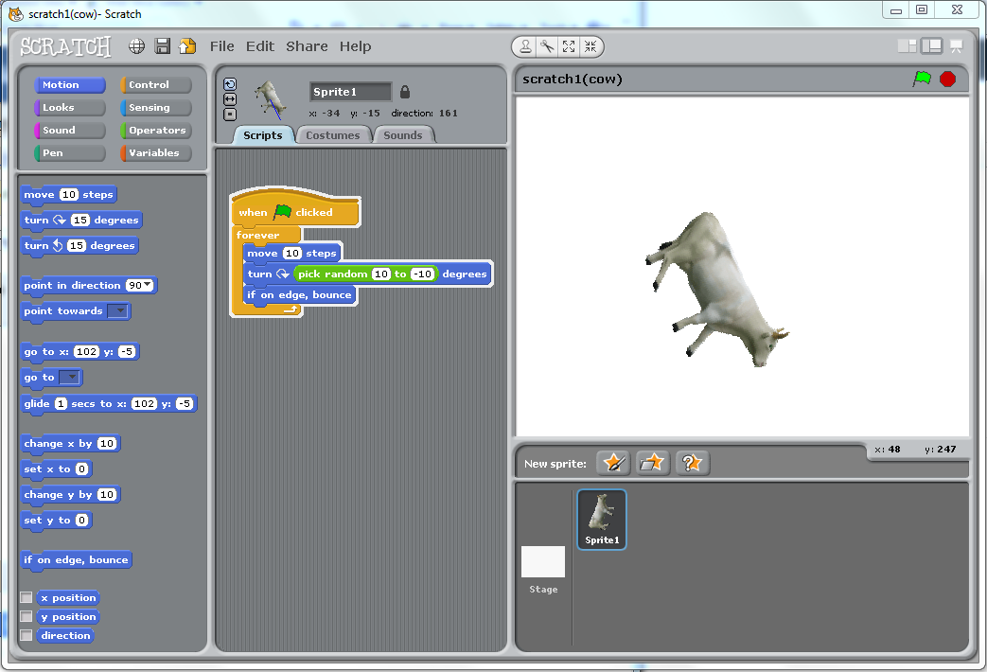Check the x position reporter checkbox
This screenshot has height=672, width=987.
point(26,597)
